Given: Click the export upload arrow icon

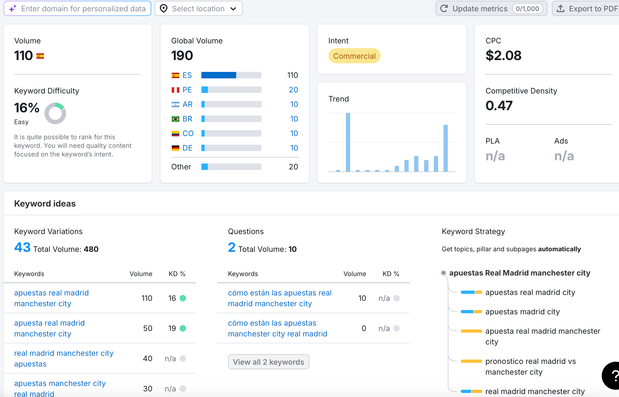Looking at the screenshot, I should (560, 9).
